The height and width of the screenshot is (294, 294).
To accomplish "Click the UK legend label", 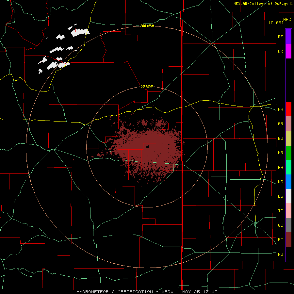I will point(280,51).
